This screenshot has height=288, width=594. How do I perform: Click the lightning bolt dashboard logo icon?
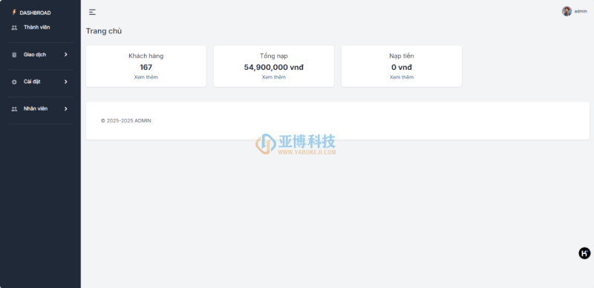coord(14,13)
